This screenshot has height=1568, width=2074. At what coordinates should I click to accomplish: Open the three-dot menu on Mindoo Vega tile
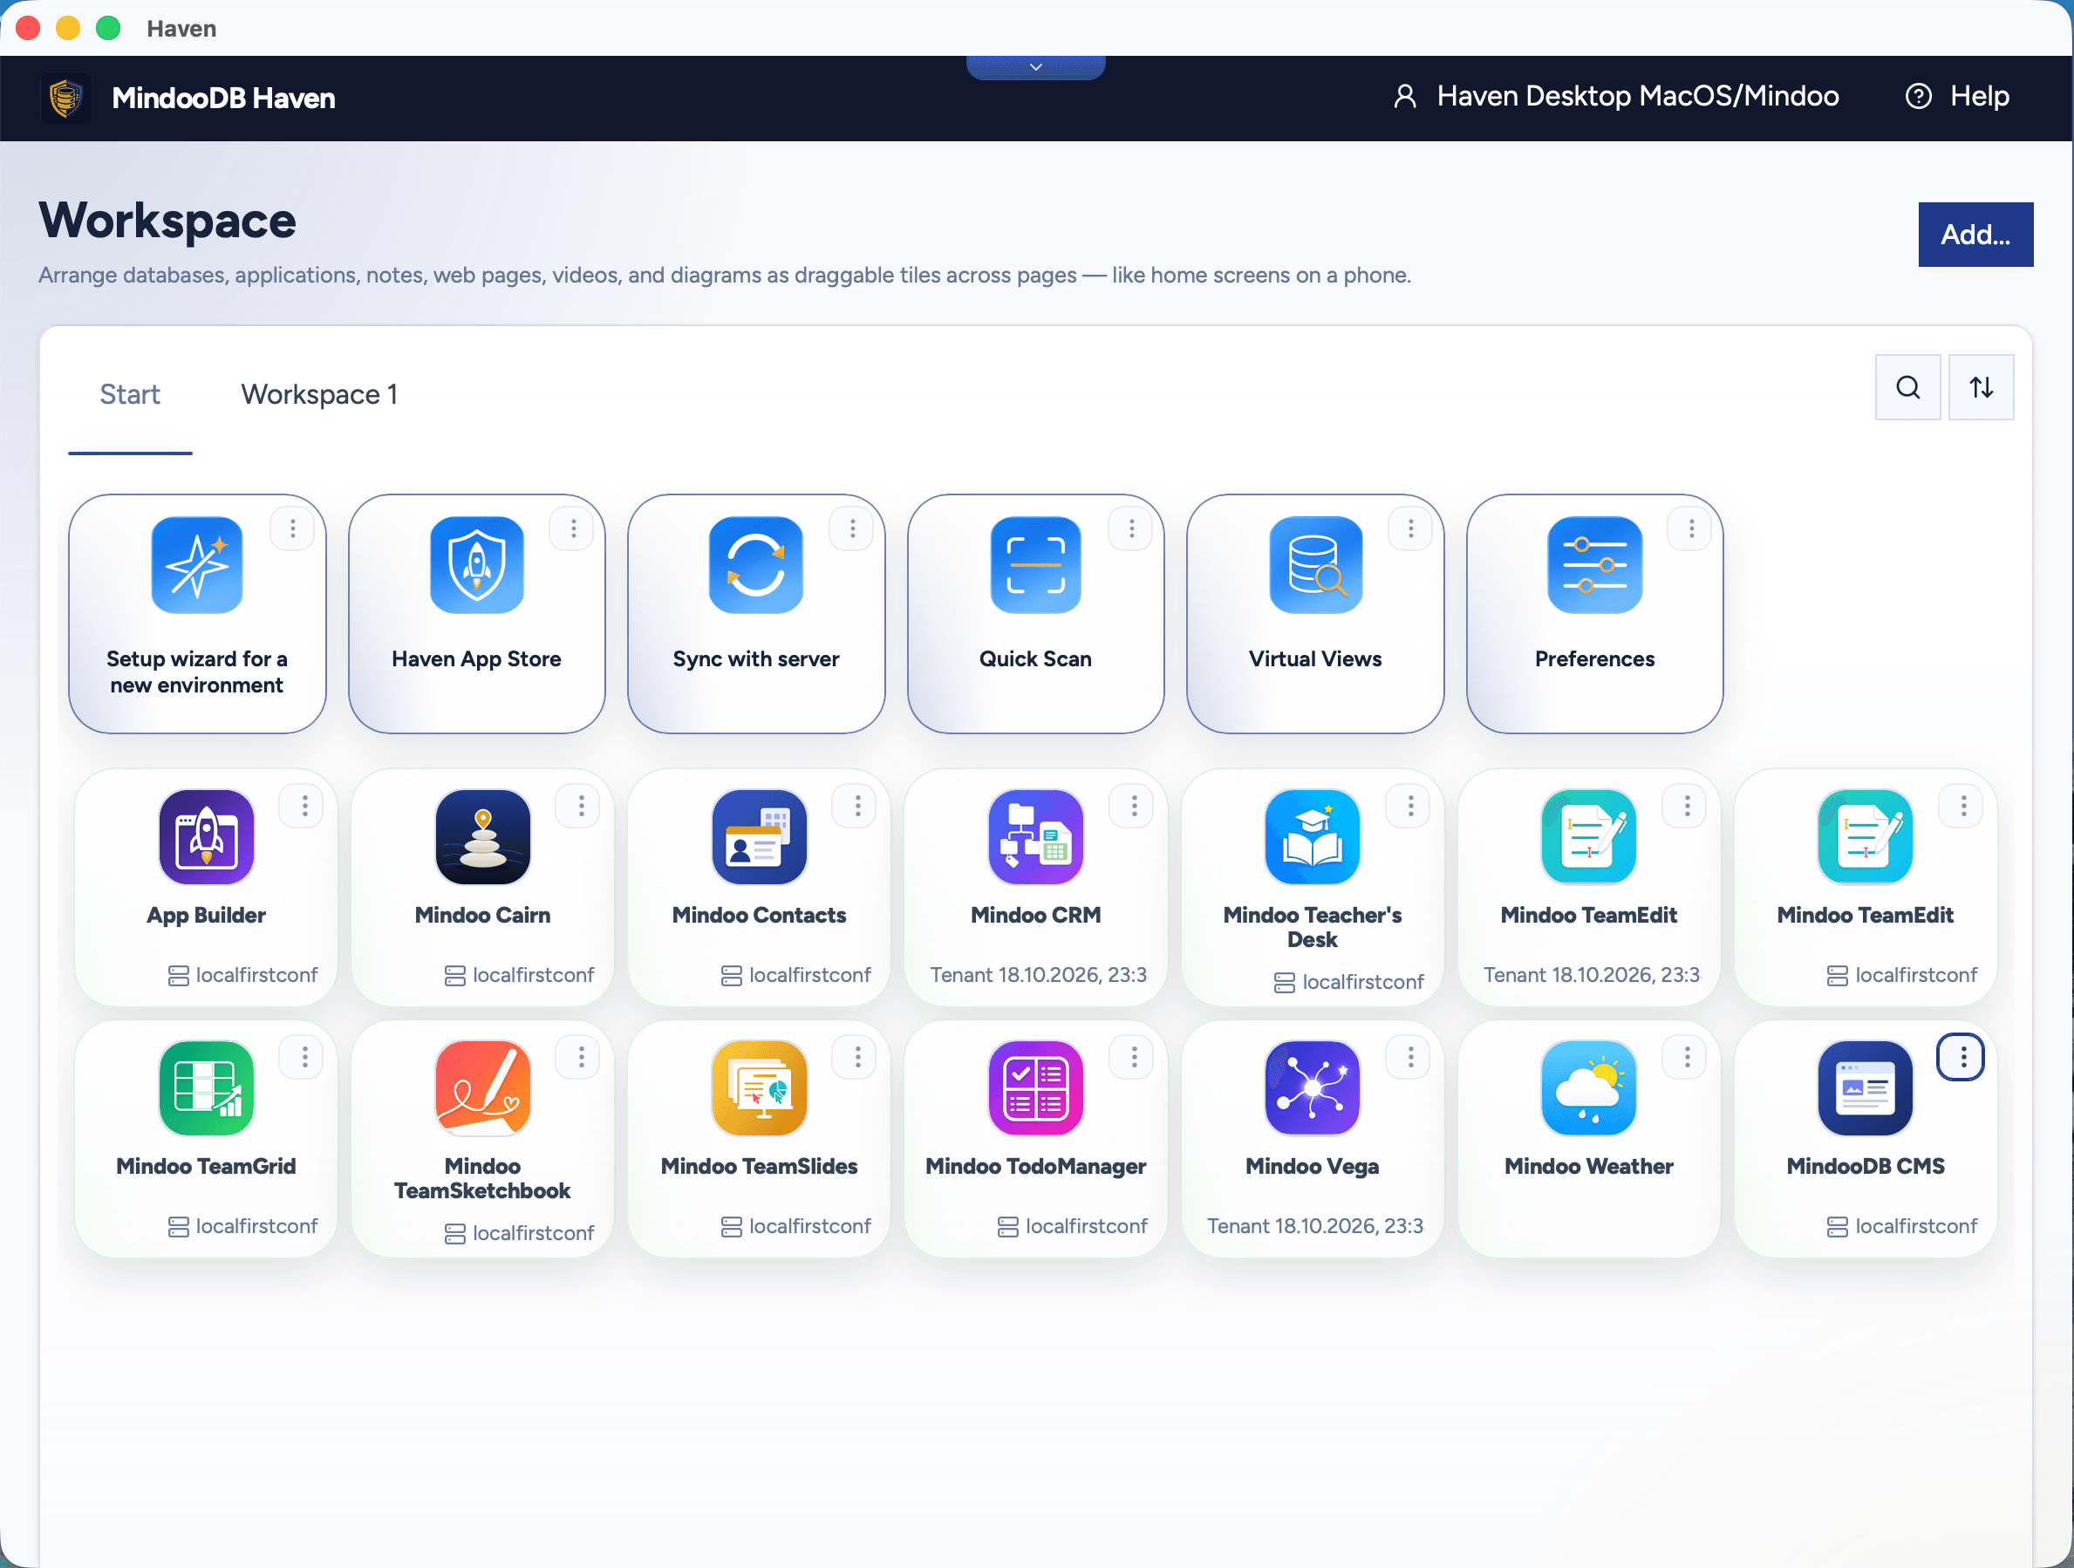(x=1410, y=1057)
